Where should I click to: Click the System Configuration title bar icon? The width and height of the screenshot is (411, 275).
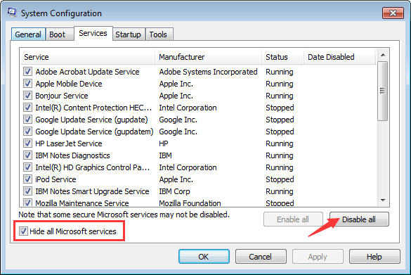coord(12,13)
